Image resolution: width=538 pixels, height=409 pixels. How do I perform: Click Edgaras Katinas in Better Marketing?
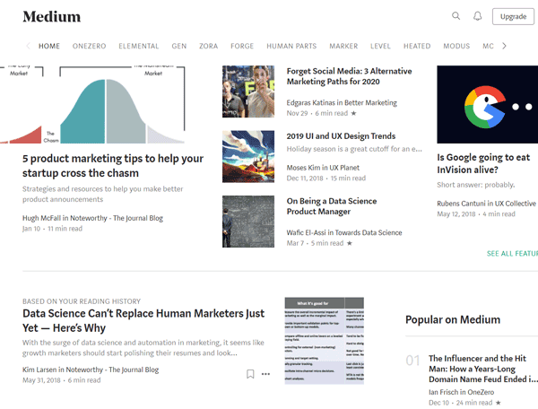(x=342, y=102)
